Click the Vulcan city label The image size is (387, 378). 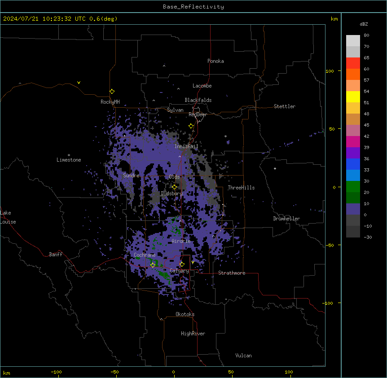244,356
